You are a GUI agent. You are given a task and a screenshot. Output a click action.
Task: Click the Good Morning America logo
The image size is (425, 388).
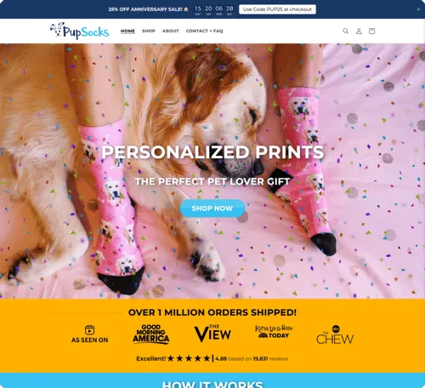(x=151, y=334)
